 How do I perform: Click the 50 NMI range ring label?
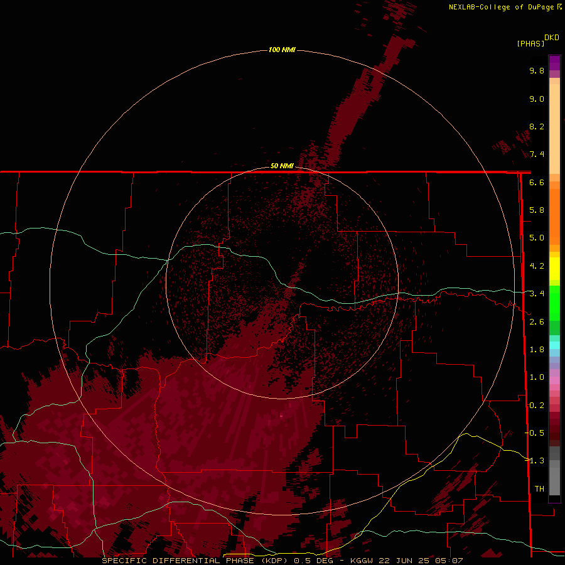point(282,166)
